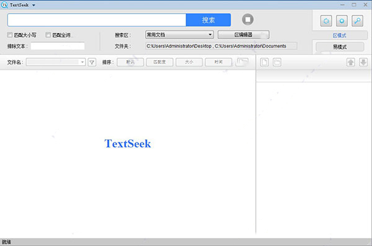Click the magnifier icon at top right
372x246 pixels.
[357, 21]
